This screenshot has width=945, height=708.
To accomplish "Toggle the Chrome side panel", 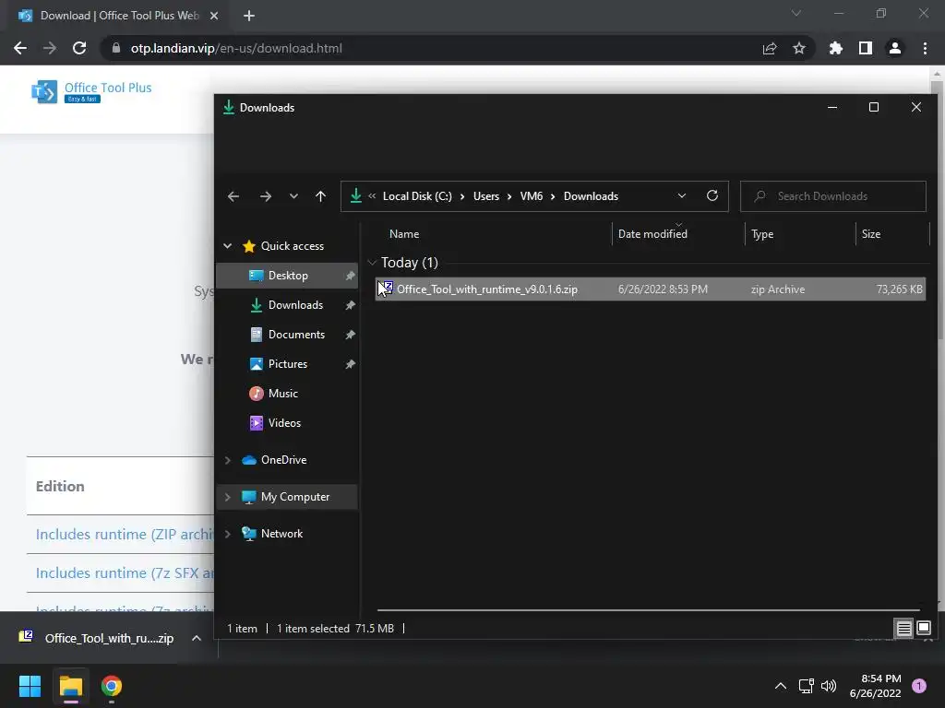I will (866, 48).
